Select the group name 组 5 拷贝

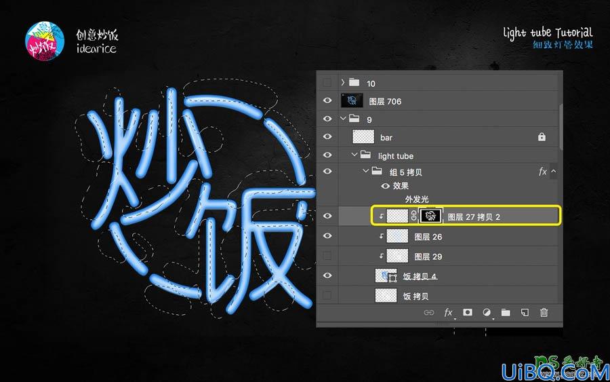point(406,172)
